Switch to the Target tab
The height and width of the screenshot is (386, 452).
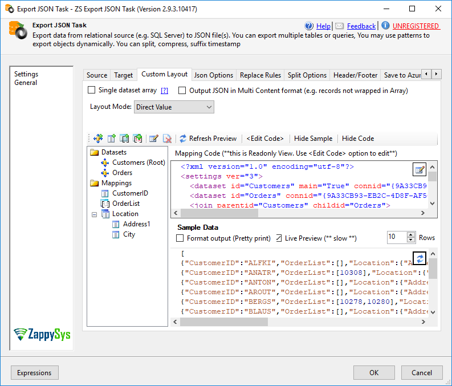coord(123,75)
